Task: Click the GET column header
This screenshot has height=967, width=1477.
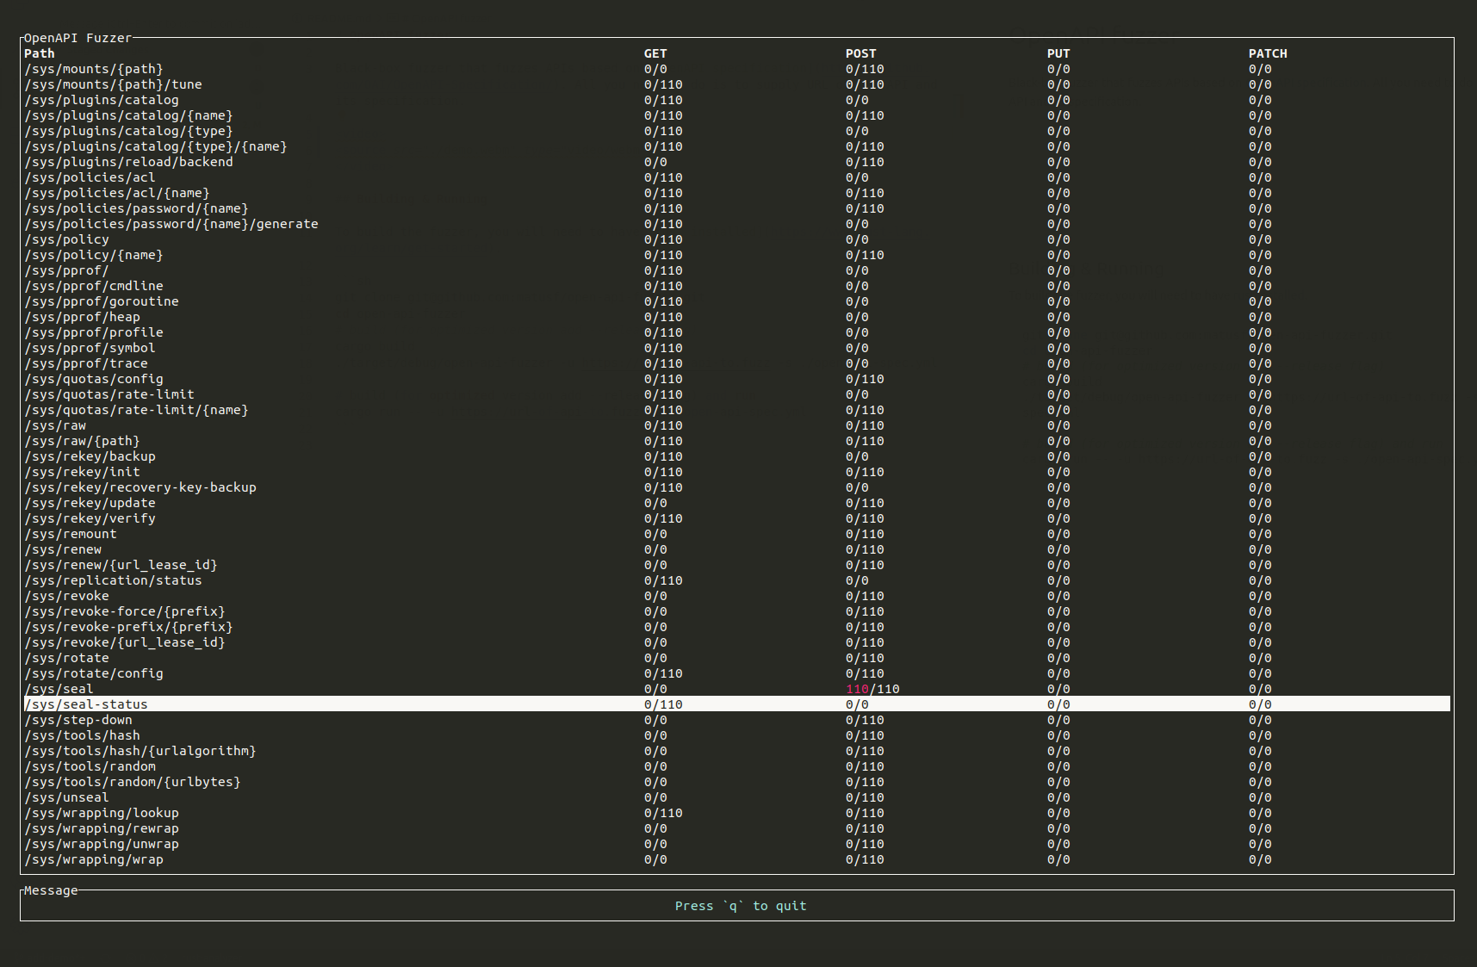Action: pyautogui.click(x=655, y=53)
